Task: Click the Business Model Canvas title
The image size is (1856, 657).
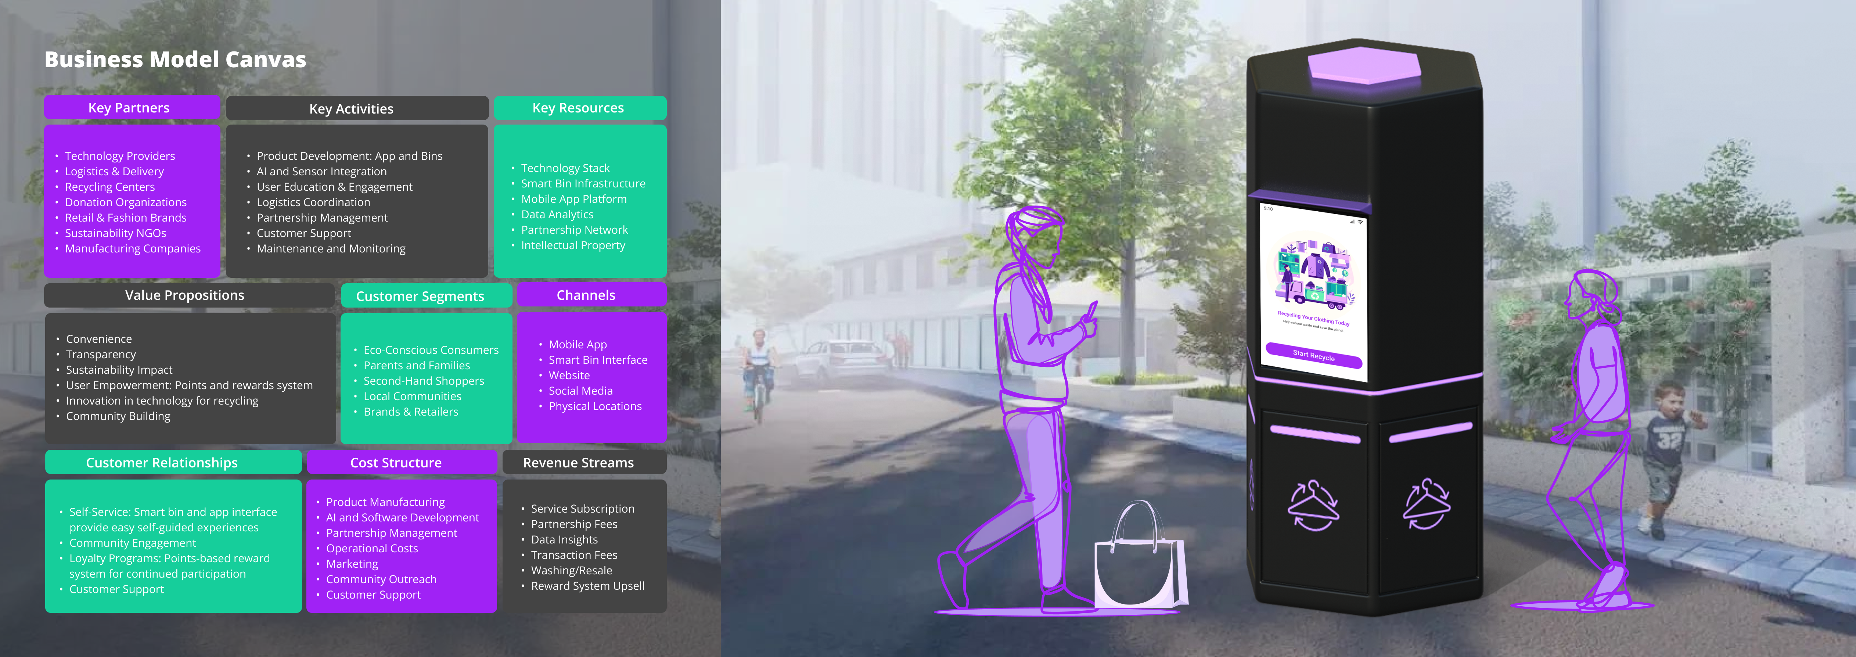Action: tap(175, 59)
